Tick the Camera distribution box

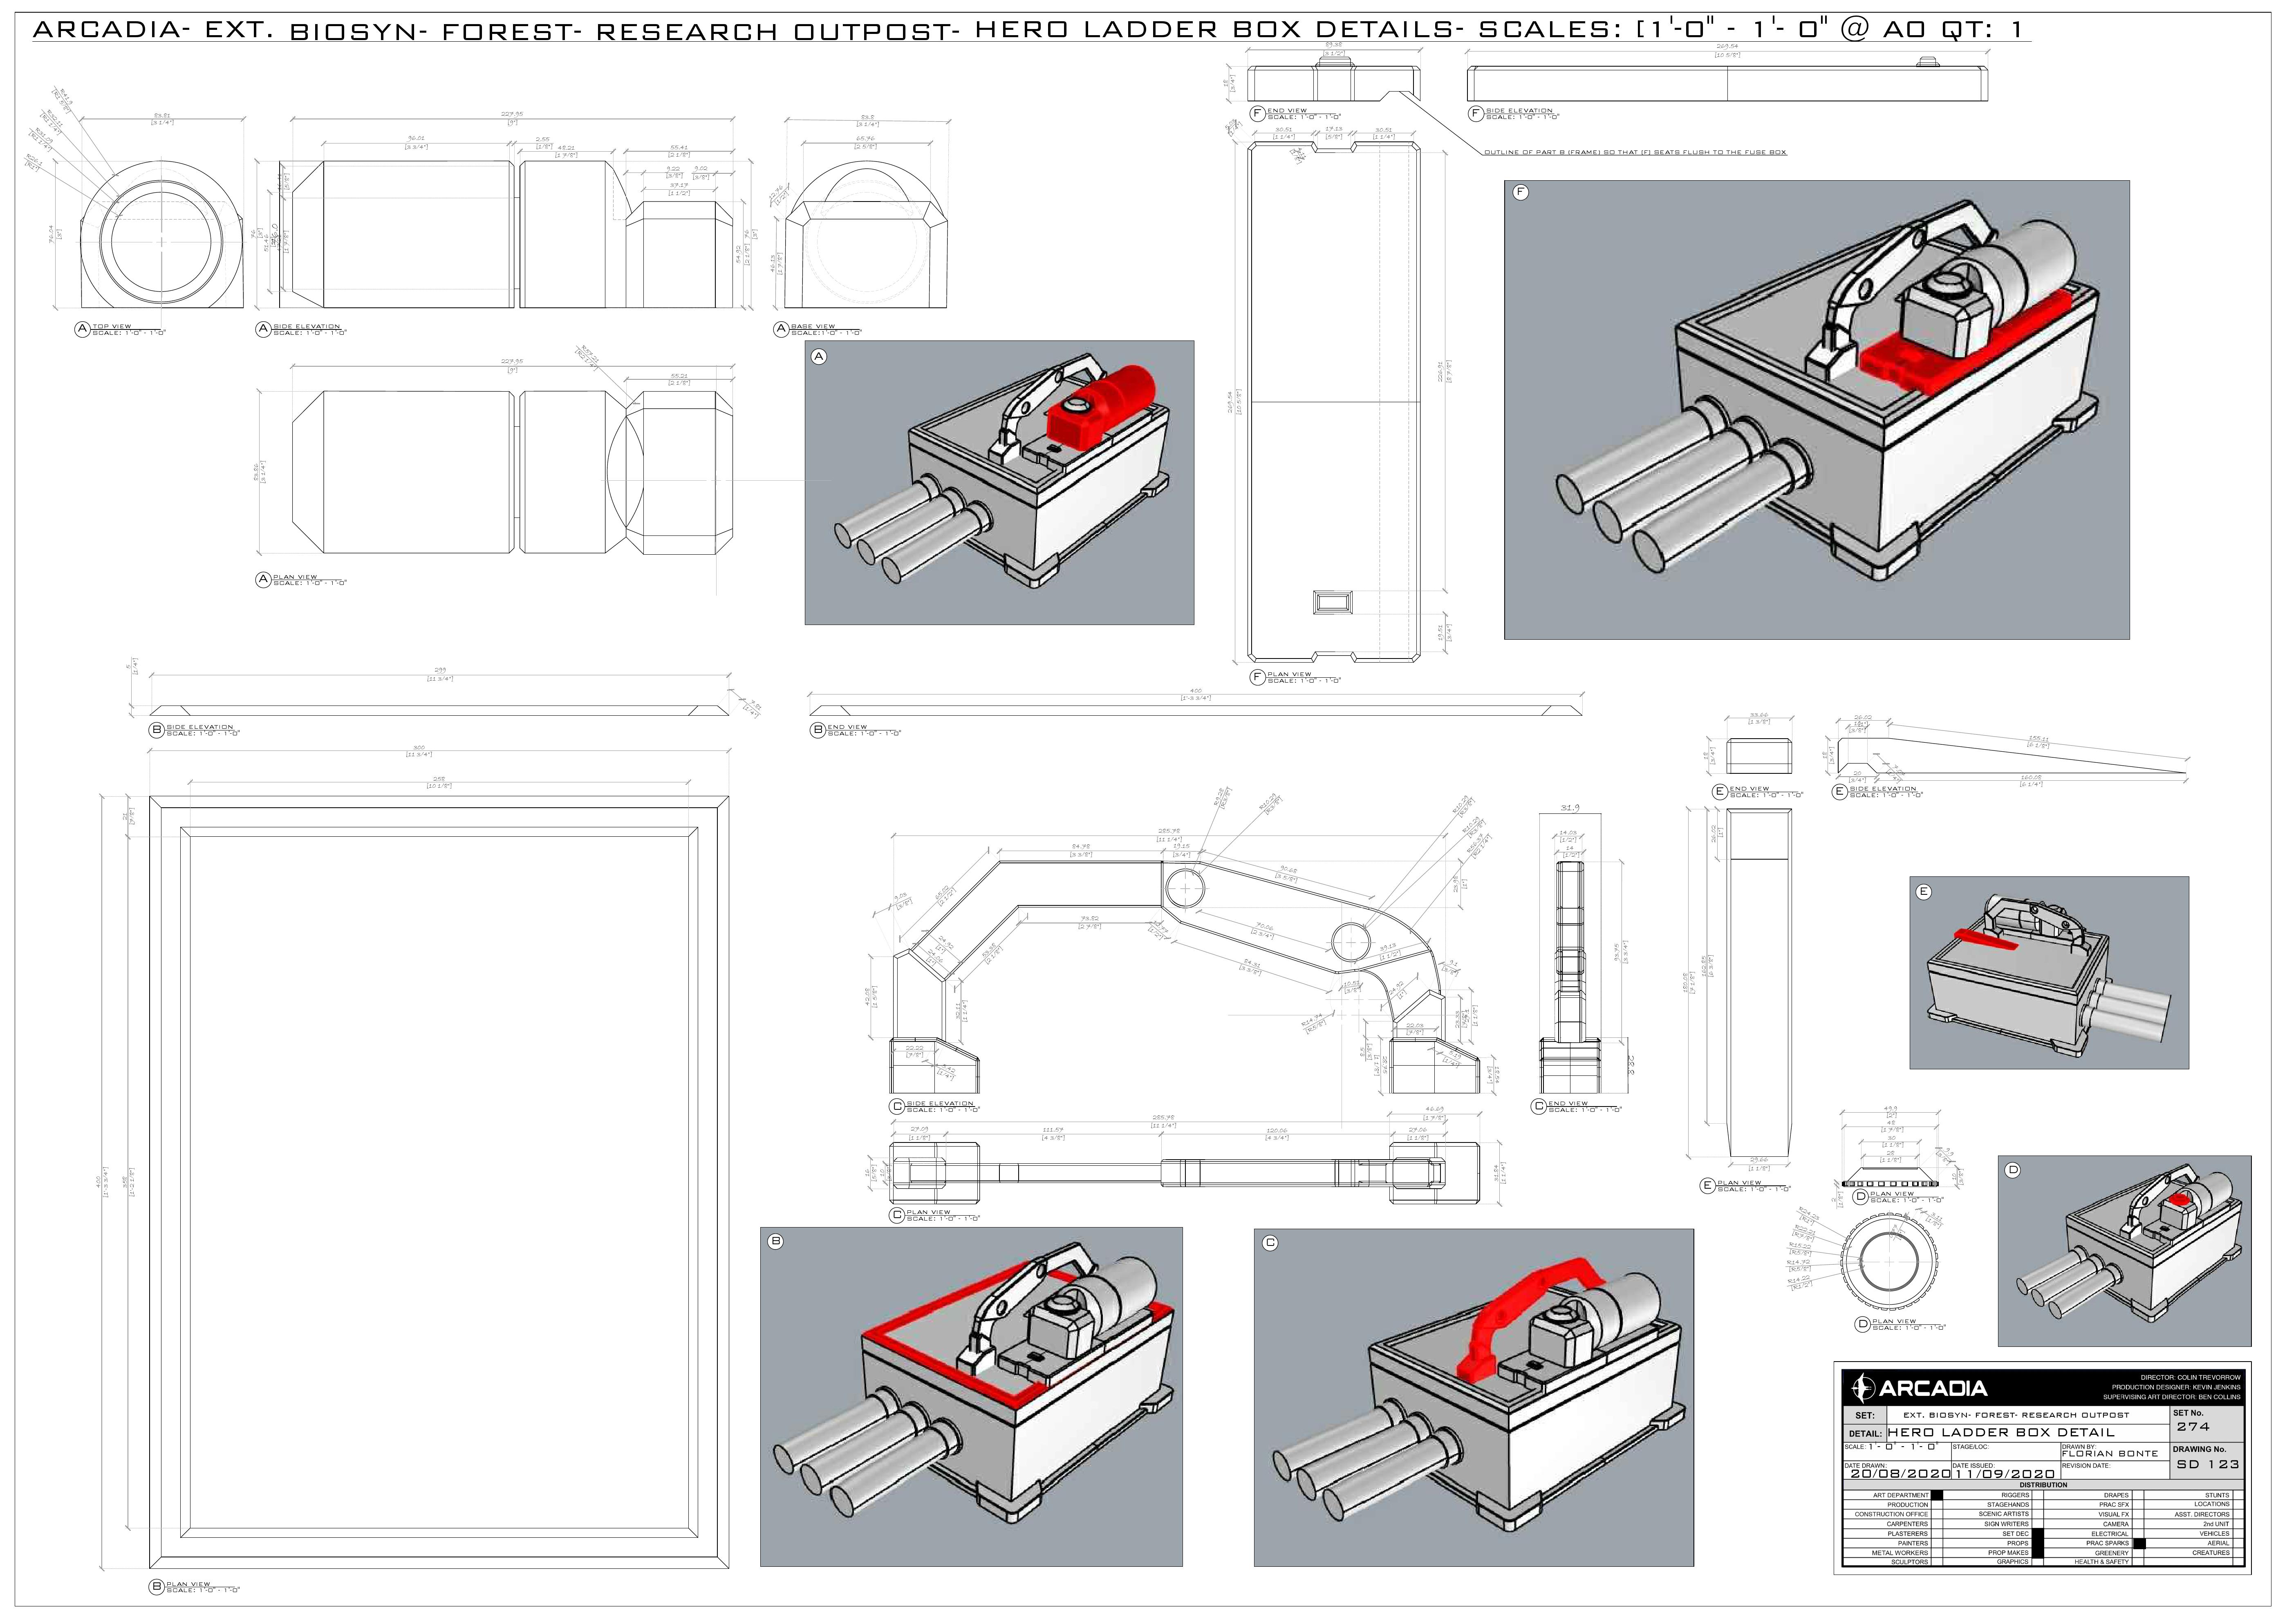coord(2138,1524)
